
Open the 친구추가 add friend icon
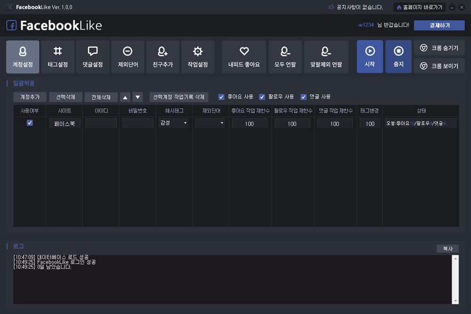click(x=163, y=52)
